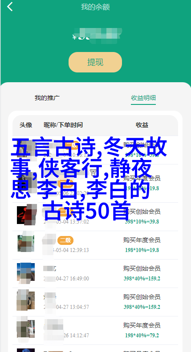Viewport: 191px width, 352px height.
Task: Open the red logo avatar at 13:37:02
Action: click(26, 215)
